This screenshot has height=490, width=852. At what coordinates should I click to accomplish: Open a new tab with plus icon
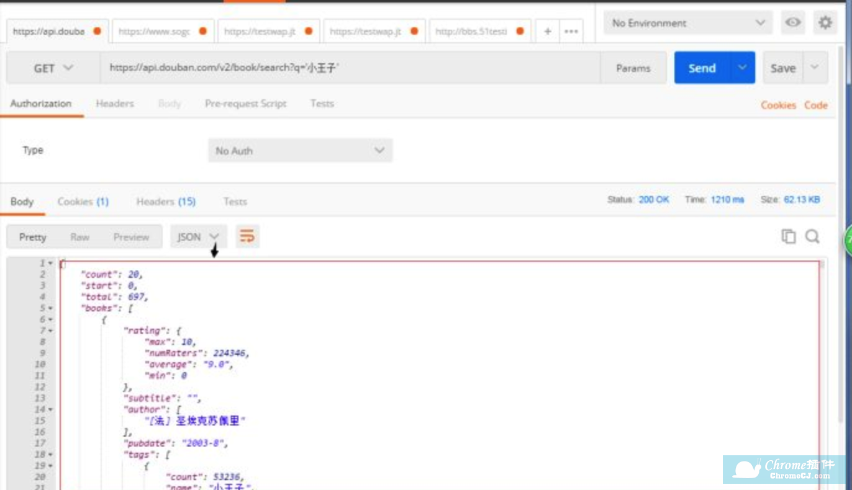click(547, 31)
